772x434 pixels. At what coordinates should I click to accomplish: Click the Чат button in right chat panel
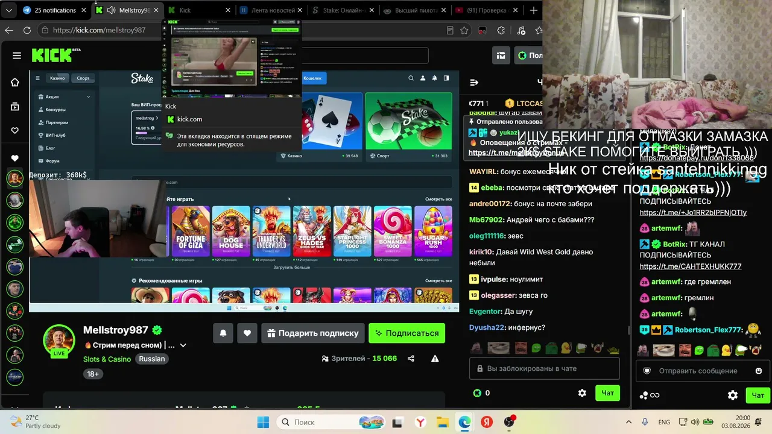coord(758,395)
